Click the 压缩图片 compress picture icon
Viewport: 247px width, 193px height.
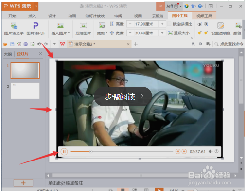pyautogui.click(x=84, y=26)
